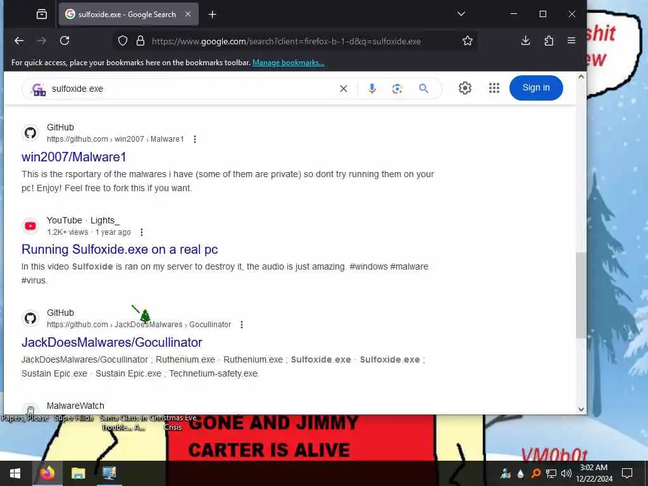
Task: Open the Windows notification center
Action: [x=627, y=473]
